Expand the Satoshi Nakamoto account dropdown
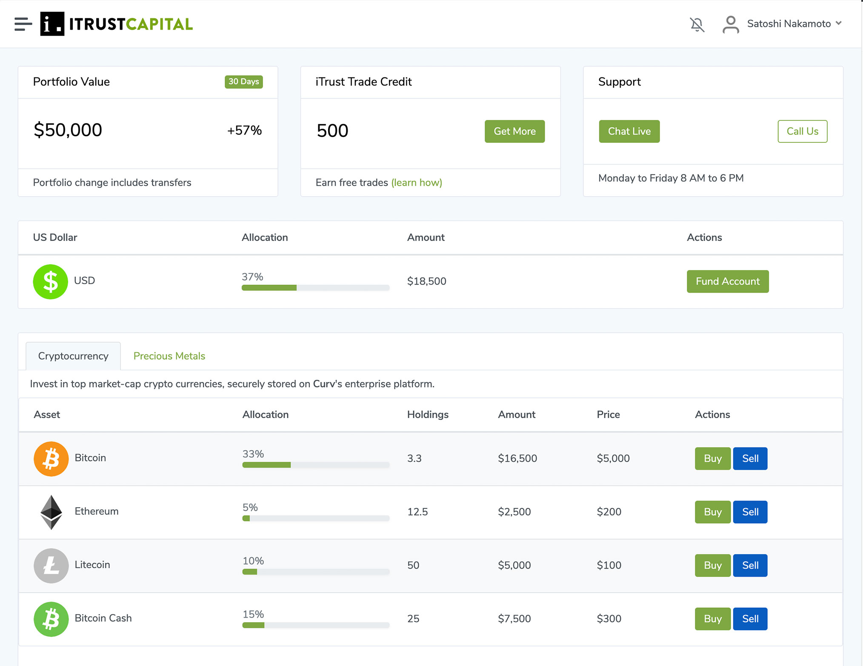The height and width of the screenshot is (666, 863). pyautogui.click(x=839, y=23)
